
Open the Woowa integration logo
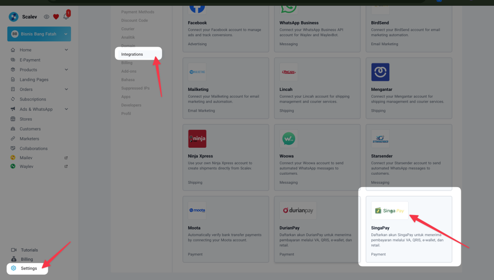coord(288,139)
